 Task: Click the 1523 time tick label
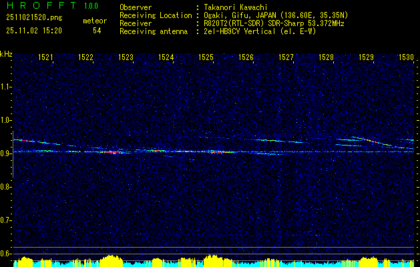126,58
